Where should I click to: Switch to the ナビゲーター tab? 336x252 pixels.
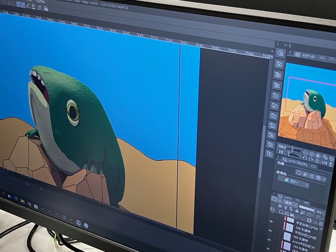tap(305, 56)
